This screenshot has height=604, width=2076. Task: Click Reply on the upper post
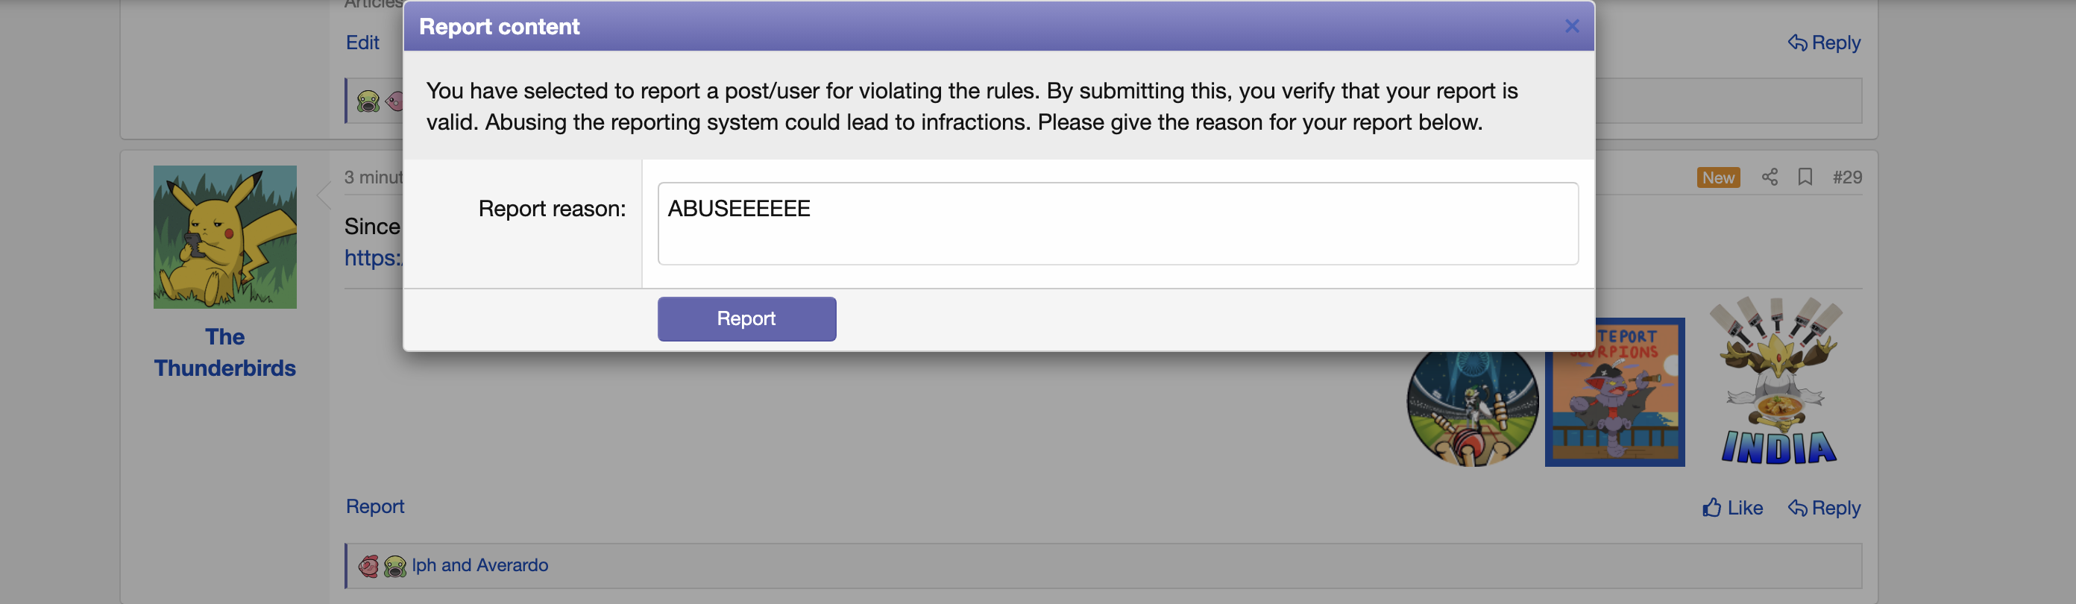tap(1825, 43)
